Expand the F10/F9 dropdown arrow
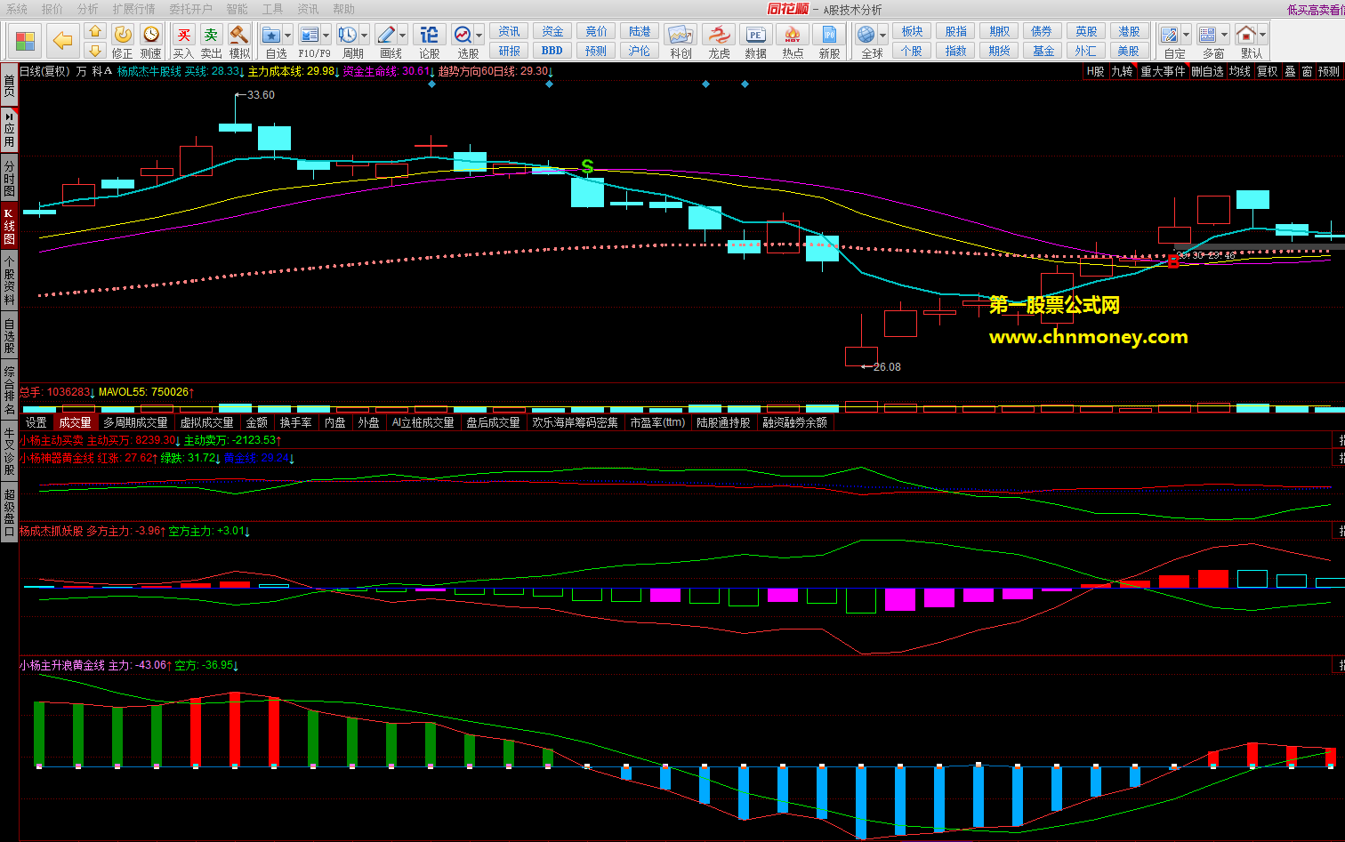The width and height of the screenshot is (1345, 842). click(x=326, y=35)
